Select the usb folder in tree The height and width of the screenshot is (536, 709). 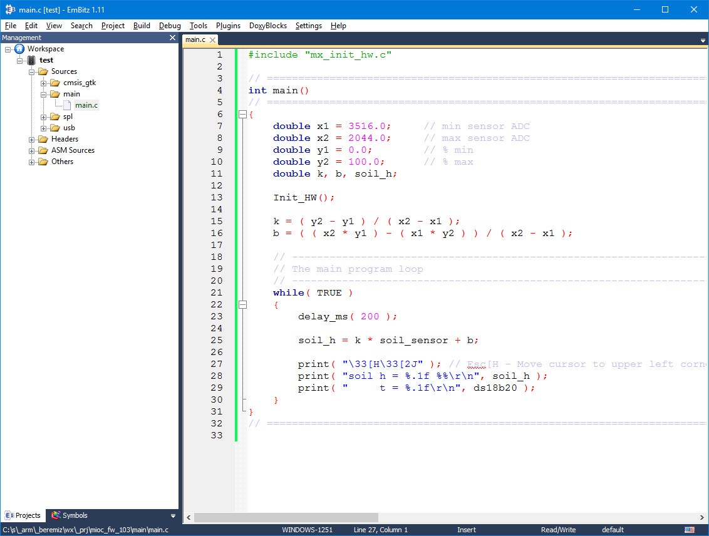69,128
